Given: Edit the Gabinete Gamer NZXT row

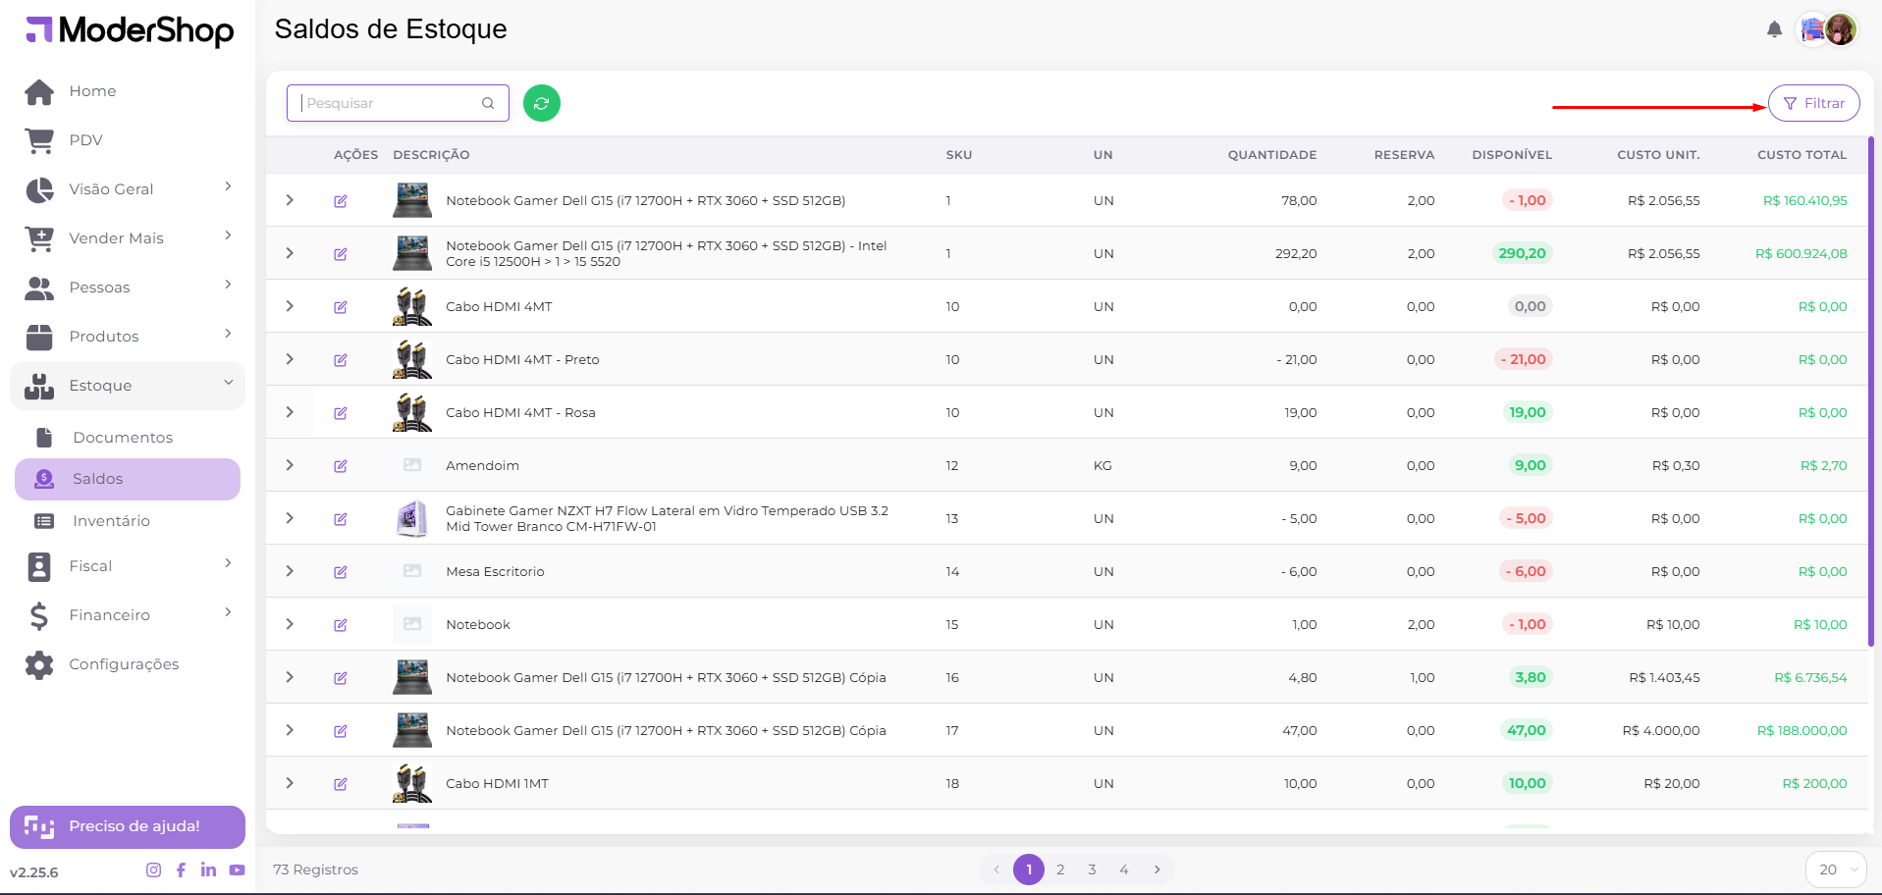Looking at the screenshot, I should [341, 519].
